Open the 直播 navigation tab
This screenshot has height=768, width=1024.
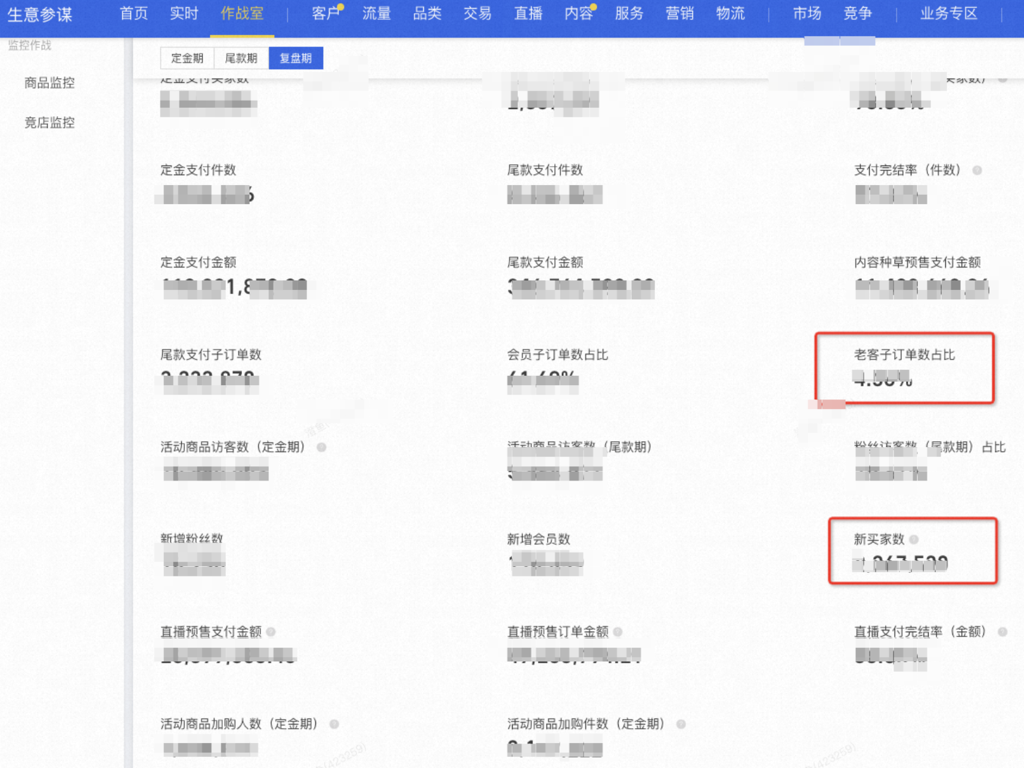pyautogui.click(x=528, y=13)
